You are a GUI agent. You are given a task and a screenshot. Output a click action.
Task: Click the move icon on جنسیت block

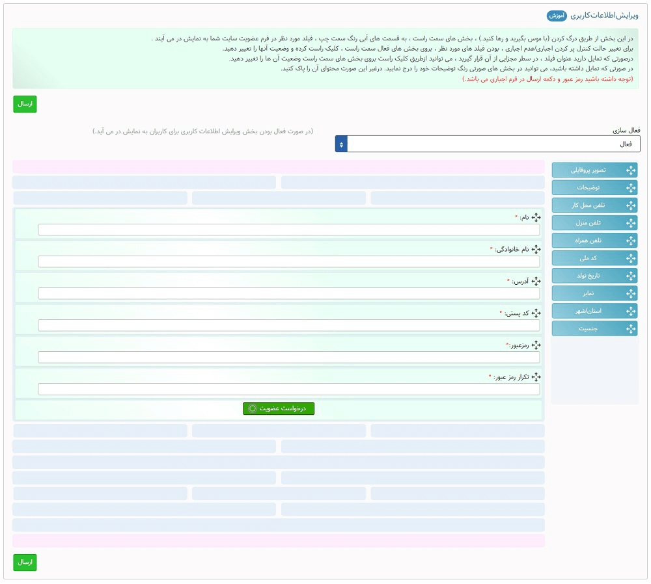[630, 328]
